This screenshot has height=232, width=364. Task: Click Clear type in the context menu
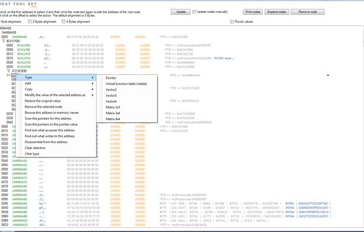click(56, 154)
